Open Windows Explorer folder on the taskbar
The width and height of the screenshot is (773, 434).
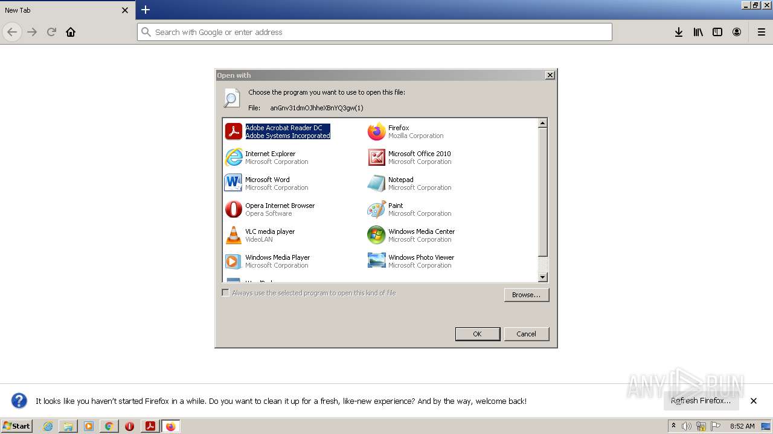pos(68,426)
